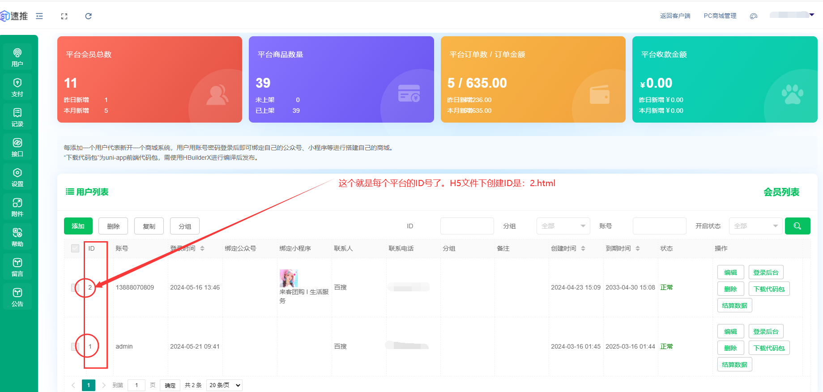This screenshot has width=823, height=392.
Task: Open the 附件 attachments sidebar icon
Action: (17, 207)
